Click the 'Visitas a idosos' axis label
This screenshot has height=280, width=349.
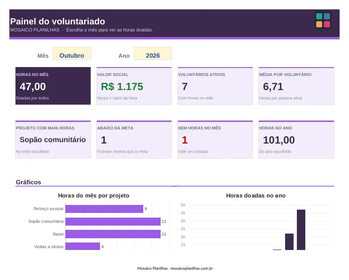click(49, 247)
